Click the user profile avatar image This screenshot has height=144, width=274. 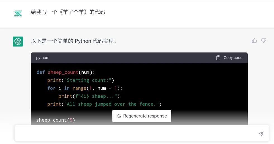(18, 13)
